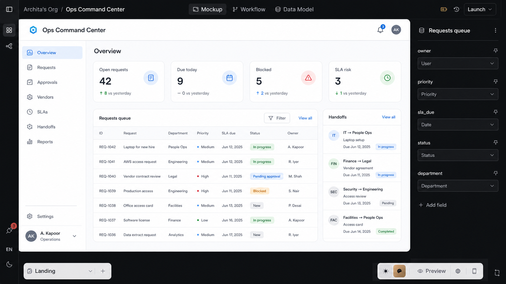Viewport: 506px width, 284px height.
Task: Click the Open requests document icon
Action: point(151,78)
